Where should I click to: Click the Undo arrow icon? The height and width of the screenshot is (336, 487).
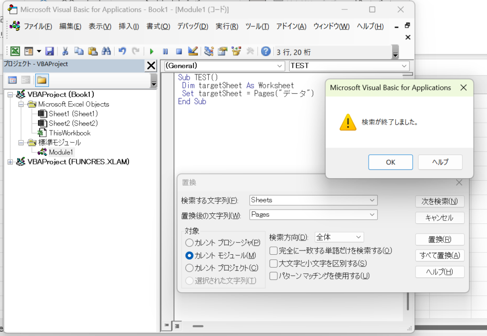(122, 51)
